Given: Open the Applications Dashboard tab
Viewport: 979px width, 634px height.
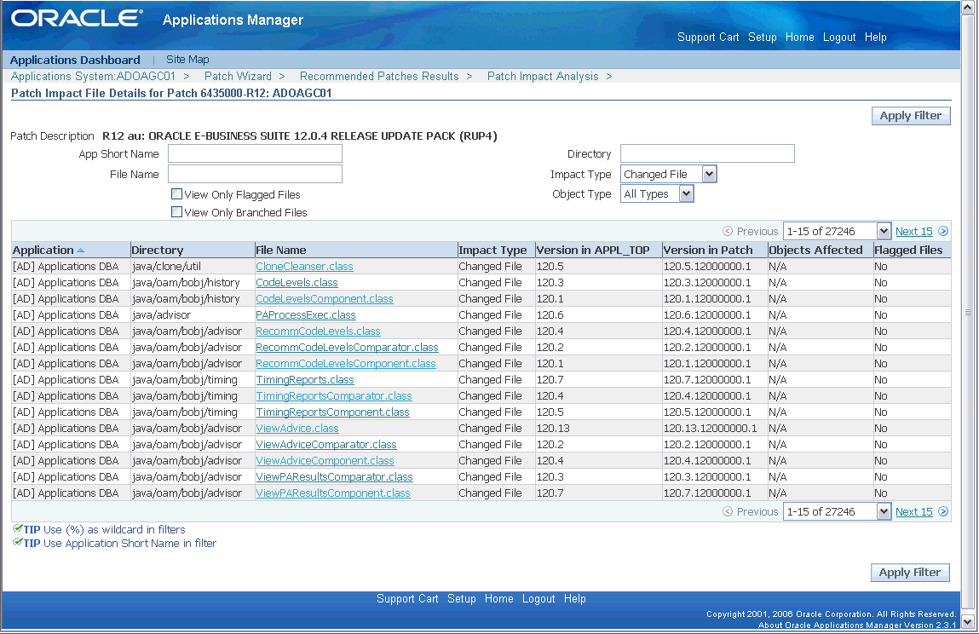Looking at the screenshot, I should pos(75,60).
